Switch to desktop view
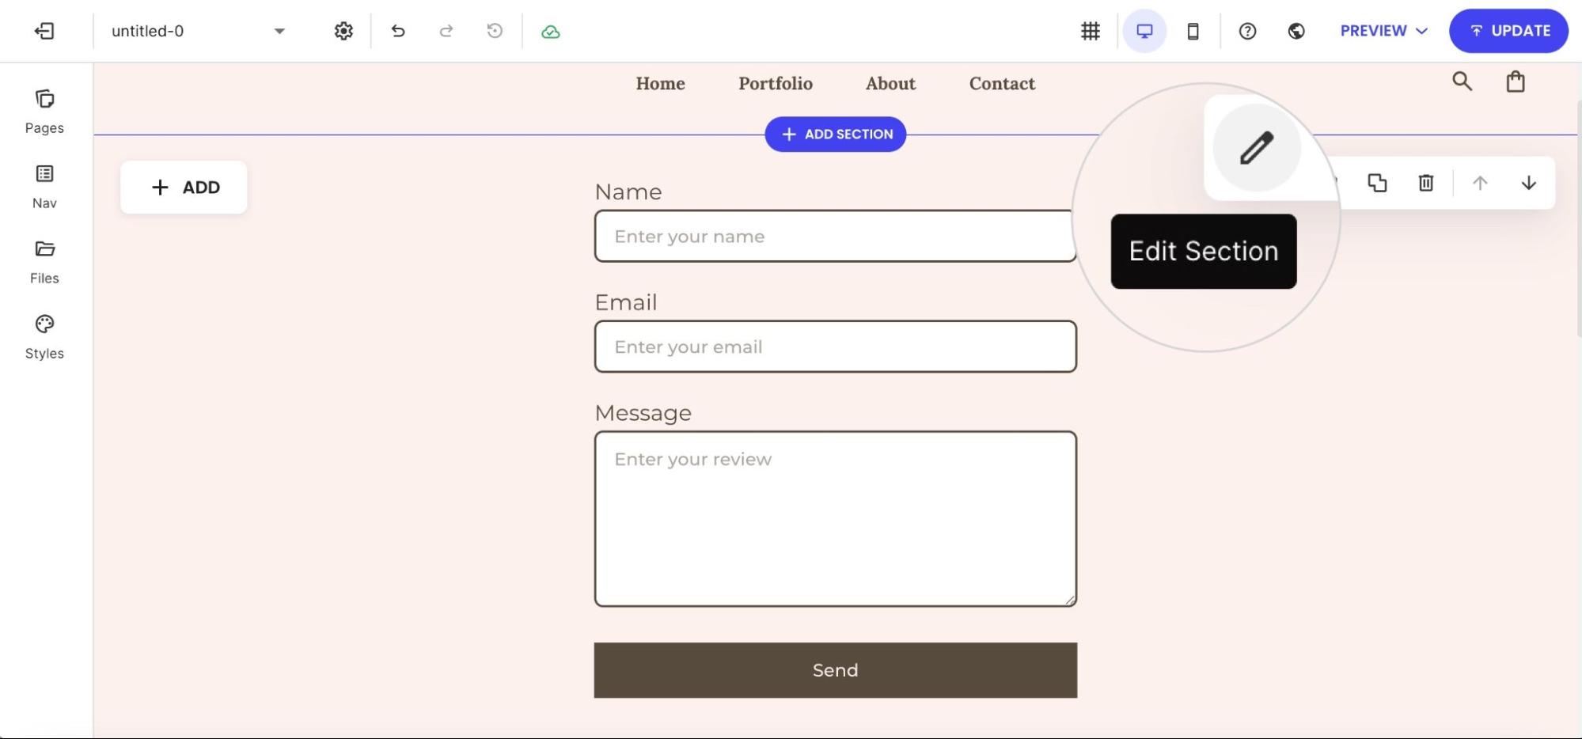The width and height of the screenshot is (1582, 739). pyautogui.click(x=1144, y=31)
